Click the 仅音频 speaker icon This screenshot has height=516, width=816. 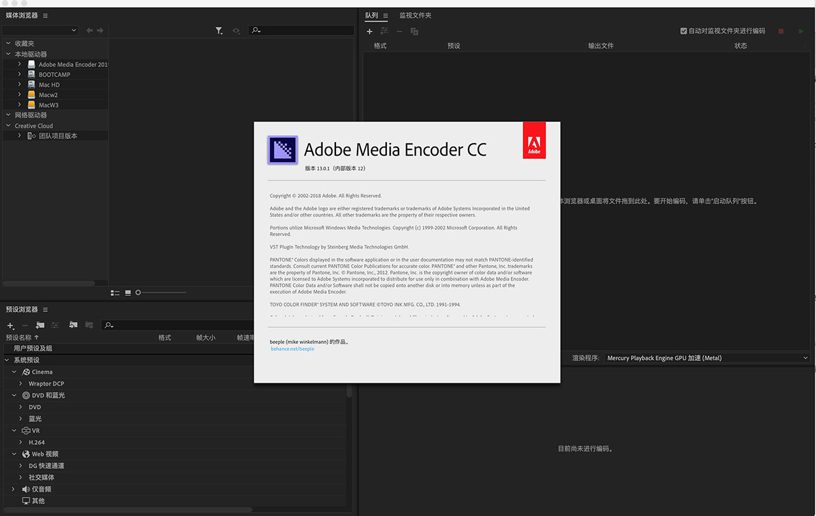[x=26, y=489]
